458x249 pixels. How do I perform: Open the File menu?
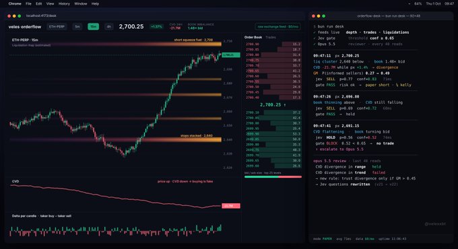click(28, 4)
